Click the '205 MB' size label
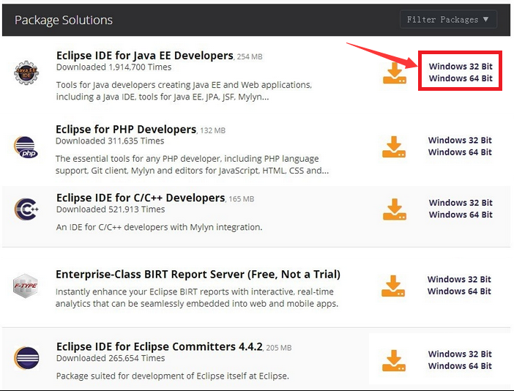This screenshot has width=514, height=391. point(279,348)
